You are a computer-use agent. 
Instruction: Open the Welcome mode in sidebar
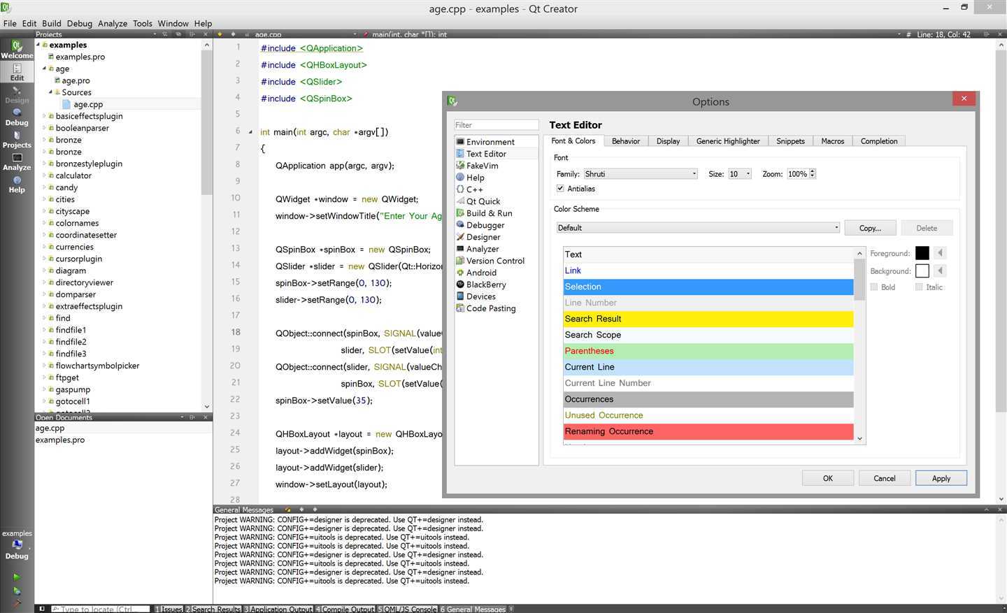pos(17,50)
